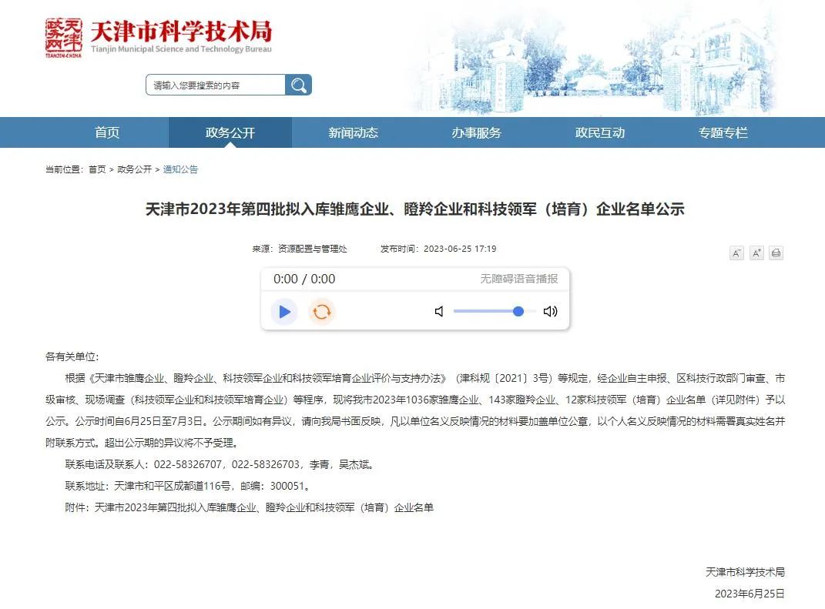Click 政务公开 in the breadcrumb
Image resolution: width=825 pixels, height=609 pixels.
click(134, 169)
